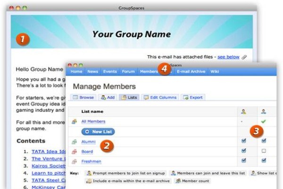Click 'Your Group Name' banner title

(132, 34)
